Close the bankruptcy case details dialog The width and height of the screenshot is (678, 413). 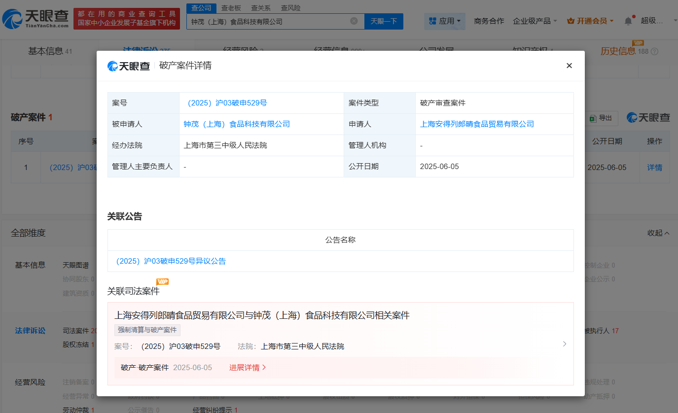point(569,66)
